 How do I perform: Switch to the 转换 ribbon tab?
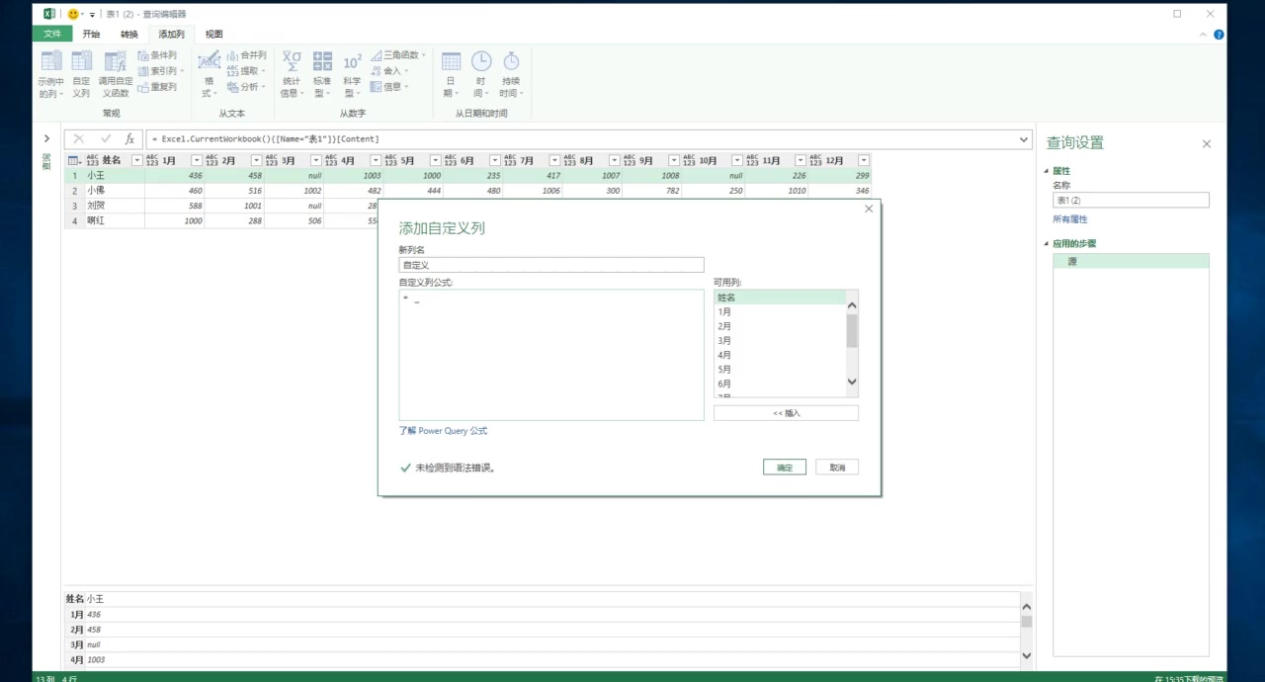tap(129, 33)
